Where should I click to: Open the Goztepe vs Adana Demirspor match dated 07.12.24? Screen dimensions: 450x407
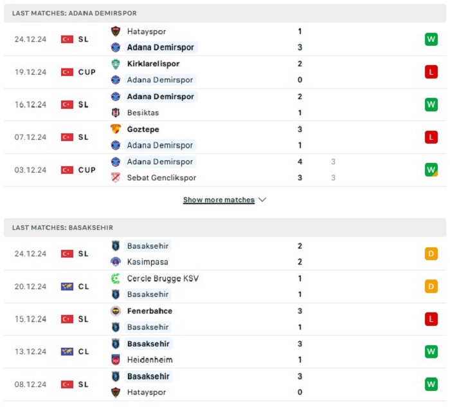click(x=225, y=137)
